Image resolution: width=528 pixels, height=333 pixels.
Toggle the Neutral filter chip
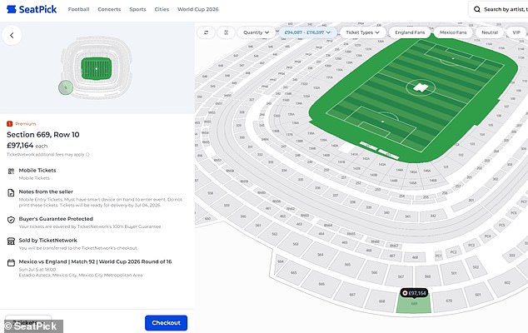coord(490,32)
